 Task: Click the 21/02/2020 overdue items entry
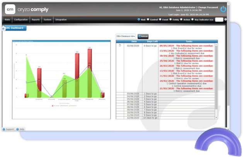(187, 89)
